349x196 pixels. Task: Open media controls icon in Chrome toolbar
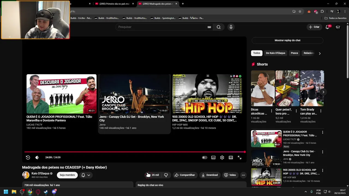(332, 11)
